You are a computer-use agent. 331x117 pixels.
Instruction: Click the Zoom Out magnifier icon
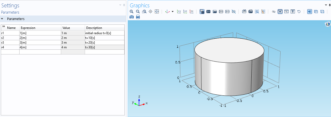(138, 12)
